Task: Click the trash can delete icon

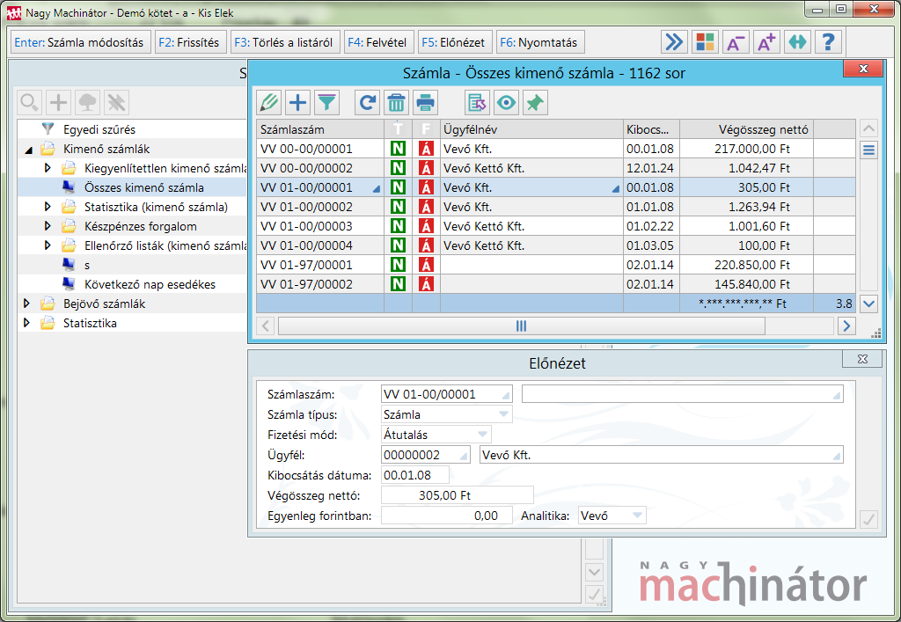Action: [x=397, y=103]
